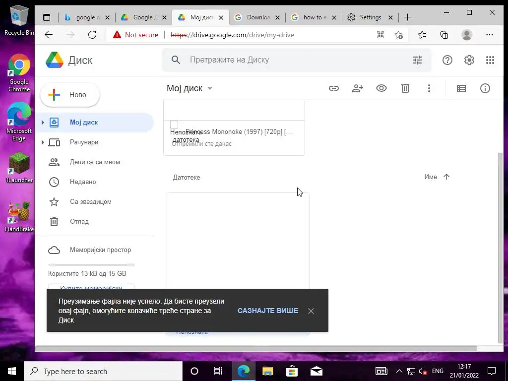This screenshot has height=381, width=508.
Task: Open Отпад trash section
Action: click(95, 222)
